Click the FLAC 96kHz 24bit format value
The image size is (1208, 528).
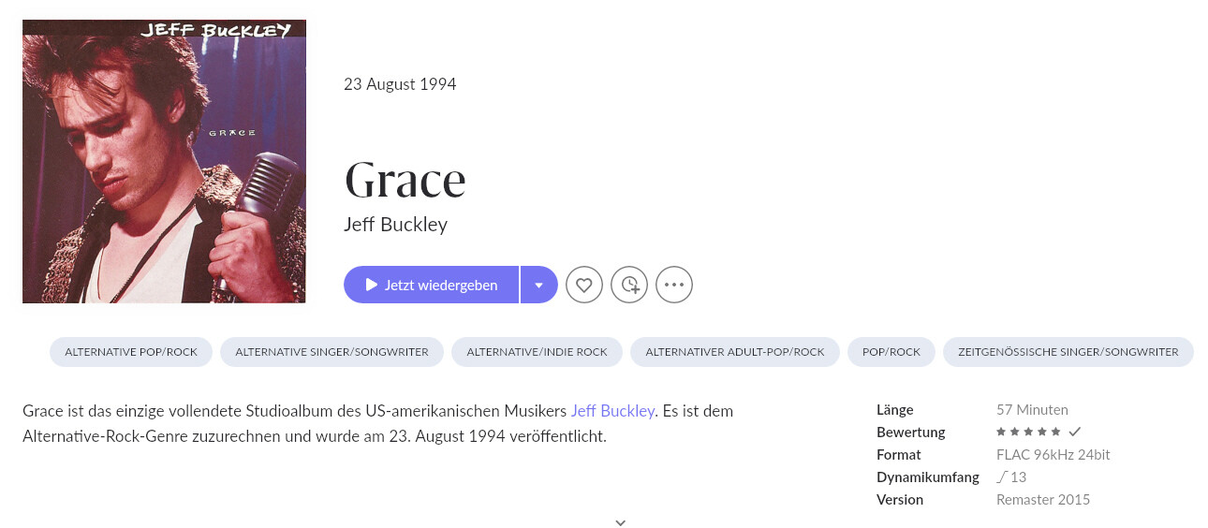(1053, 455)
